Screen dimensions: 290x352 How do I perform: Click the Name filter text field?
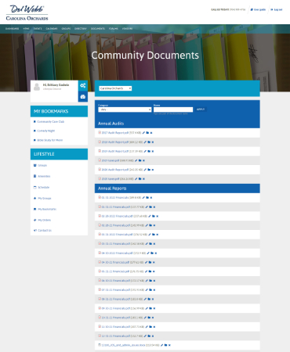[x=173, y=110]
